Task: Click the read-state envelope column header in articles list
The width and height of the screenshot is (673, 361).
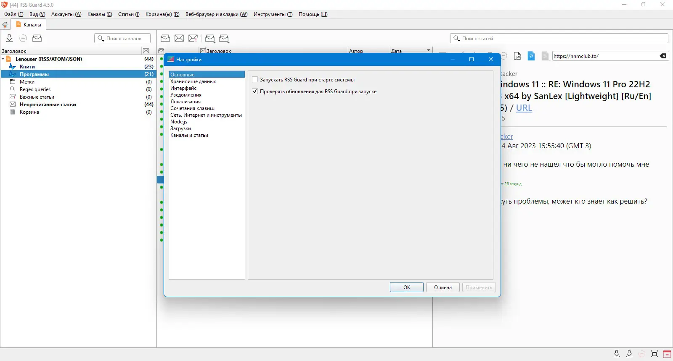Action: pos(161,51)
